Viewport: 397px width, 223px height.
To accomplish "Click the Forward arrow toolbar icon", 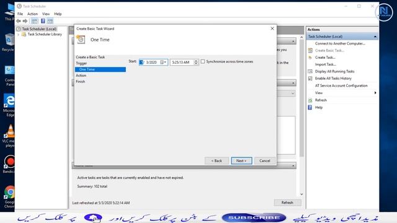I will coord(25,21).
